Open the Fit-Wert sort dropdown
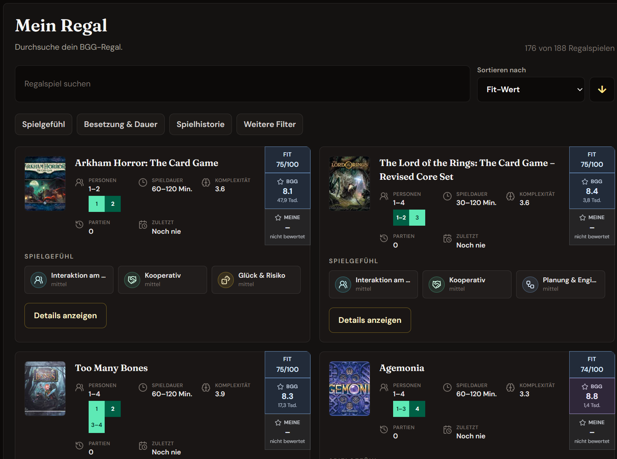 click(531, 90)
